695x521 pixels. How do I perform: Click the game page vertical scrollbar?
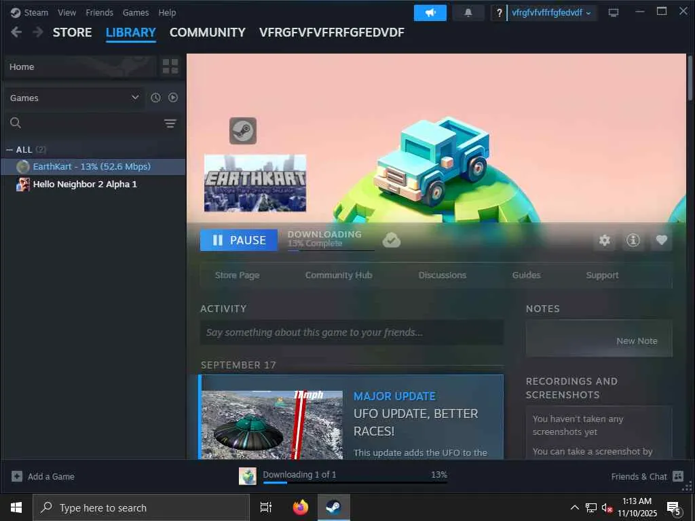click(x=690, y=78)
